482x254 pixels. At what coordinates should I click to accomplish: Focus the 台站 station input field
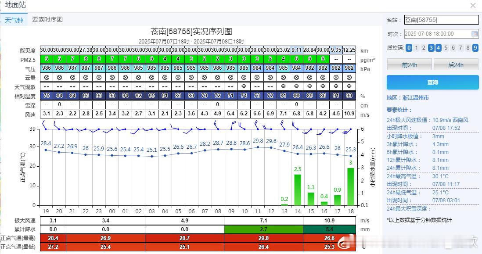[442, 20]
